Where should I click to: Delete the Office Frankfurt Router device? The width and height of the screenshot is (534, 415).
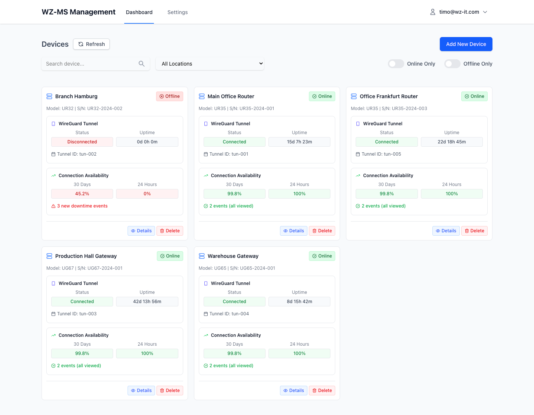474,231
